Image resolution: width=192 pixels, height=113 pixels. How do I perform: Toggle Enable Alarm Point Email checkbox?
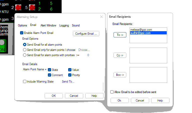coord(22,33)
